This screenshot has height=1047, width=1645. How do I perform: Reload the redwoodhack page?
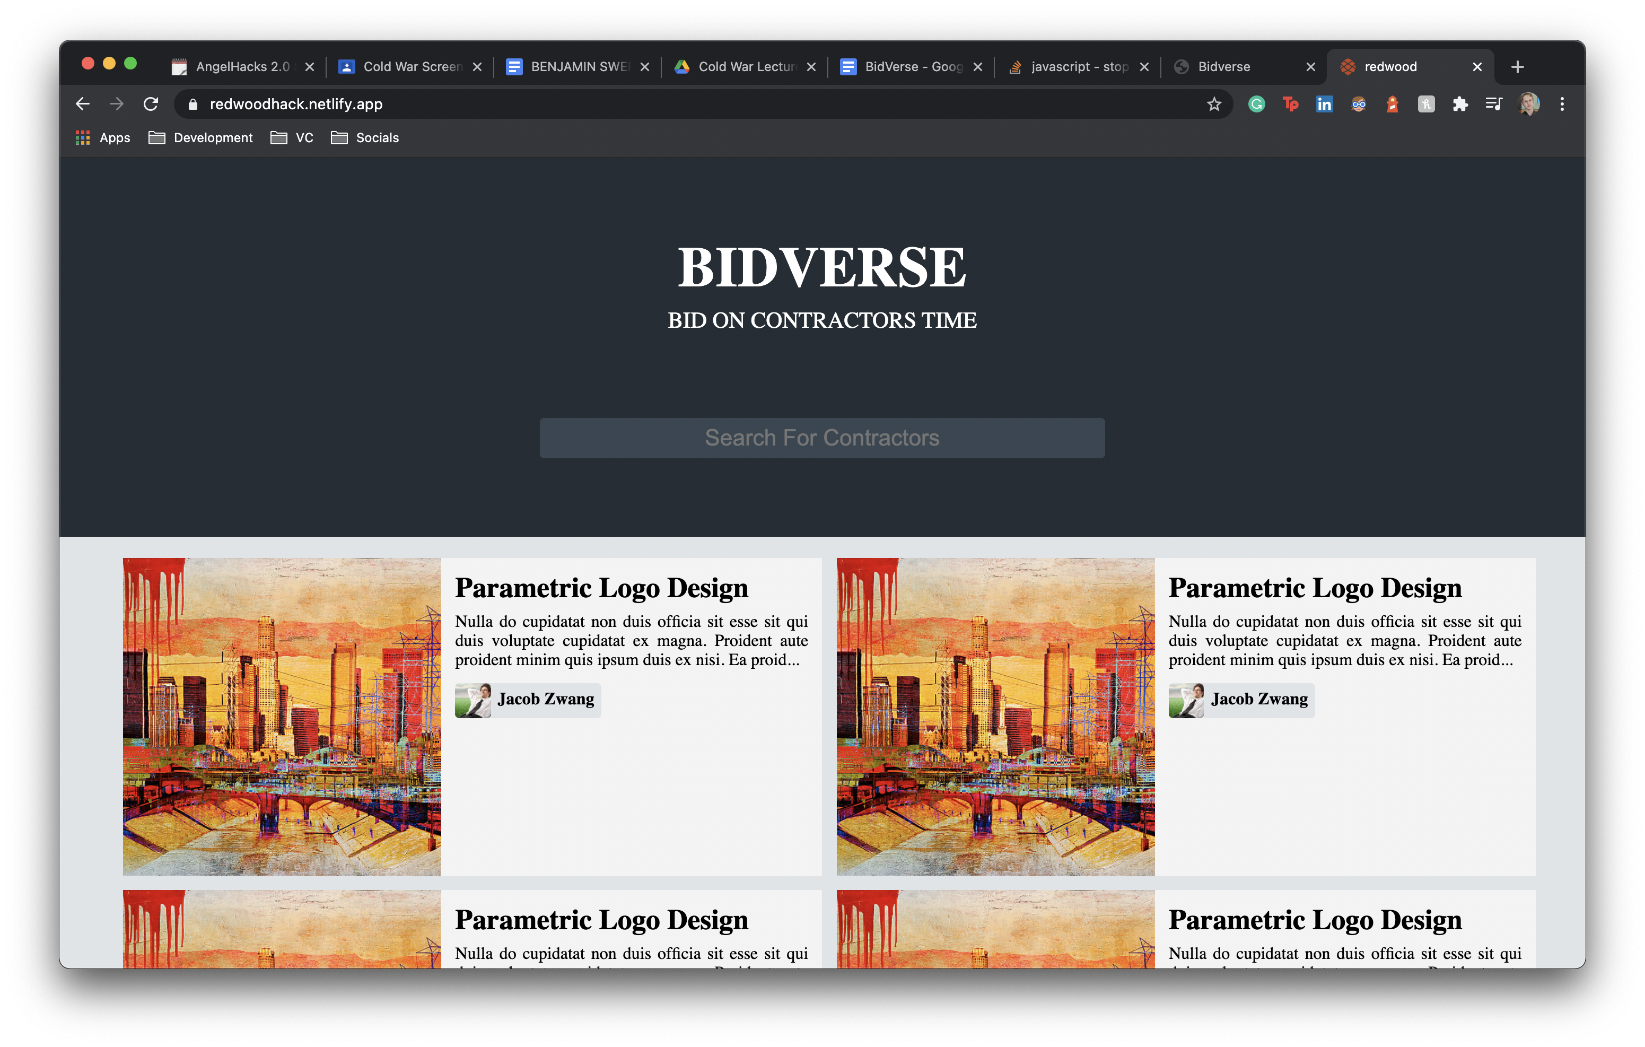[151, 104]
